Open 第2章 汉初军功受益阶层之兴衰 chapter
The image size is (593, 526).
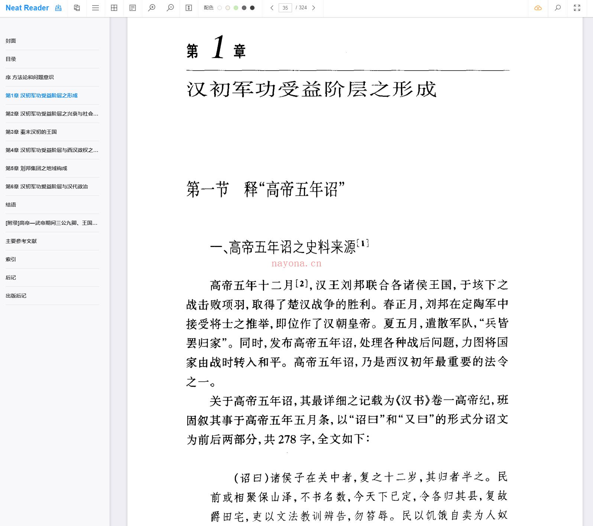52,114
